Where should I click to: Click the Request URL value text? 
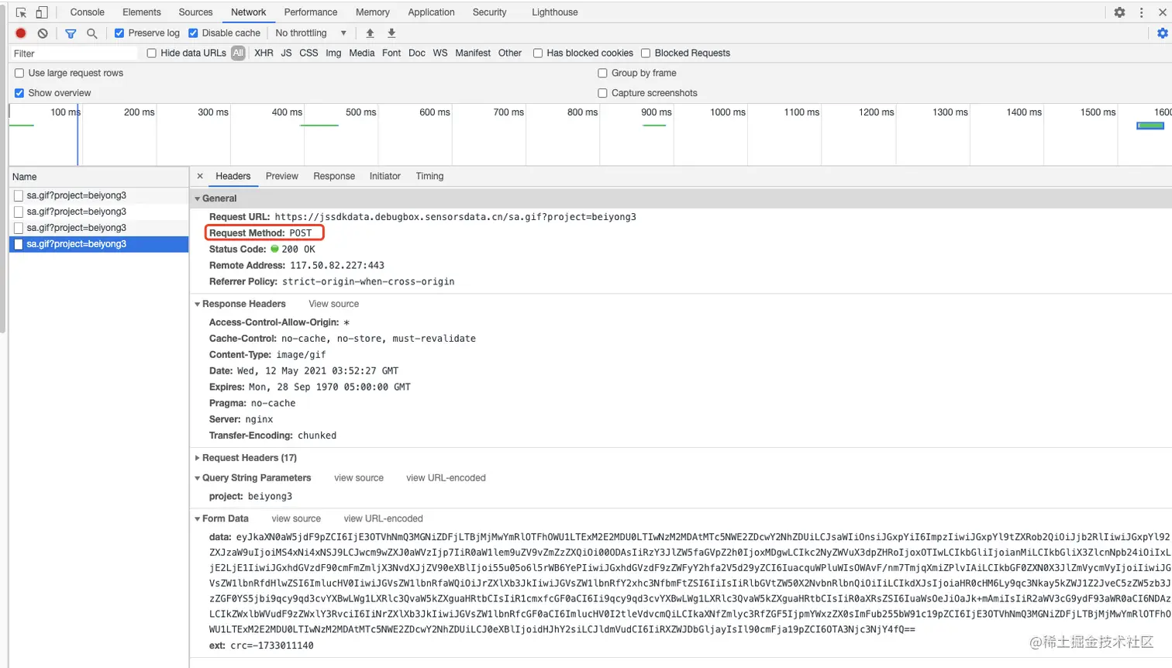coord(455,217)
